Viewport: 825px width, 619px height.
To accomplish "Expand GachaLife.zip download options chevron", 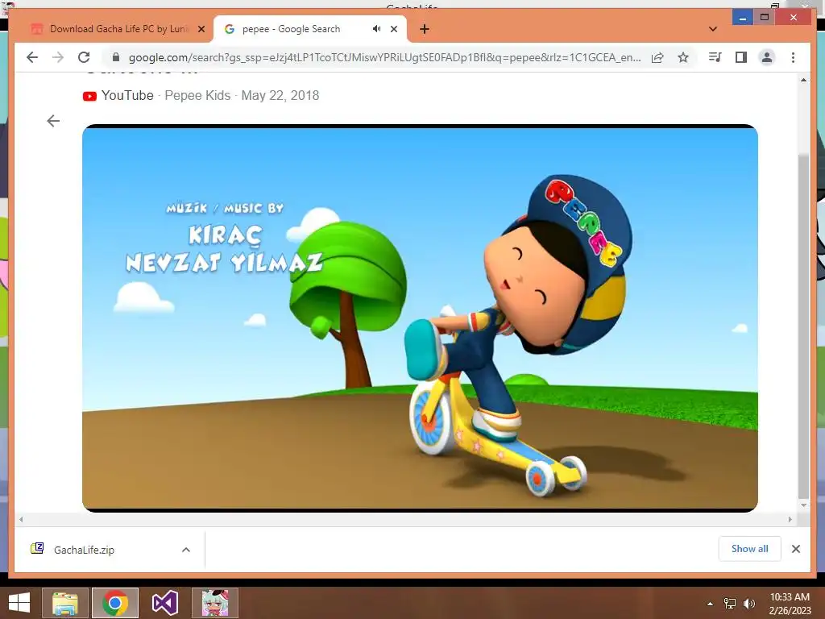I will pos(186,550).
